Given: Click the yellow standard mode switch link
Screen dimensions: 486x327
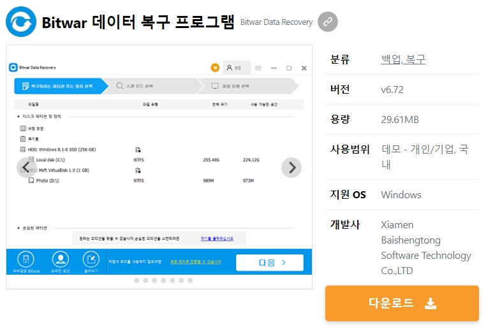Looking at the screenshot, I should coord(196,261).
